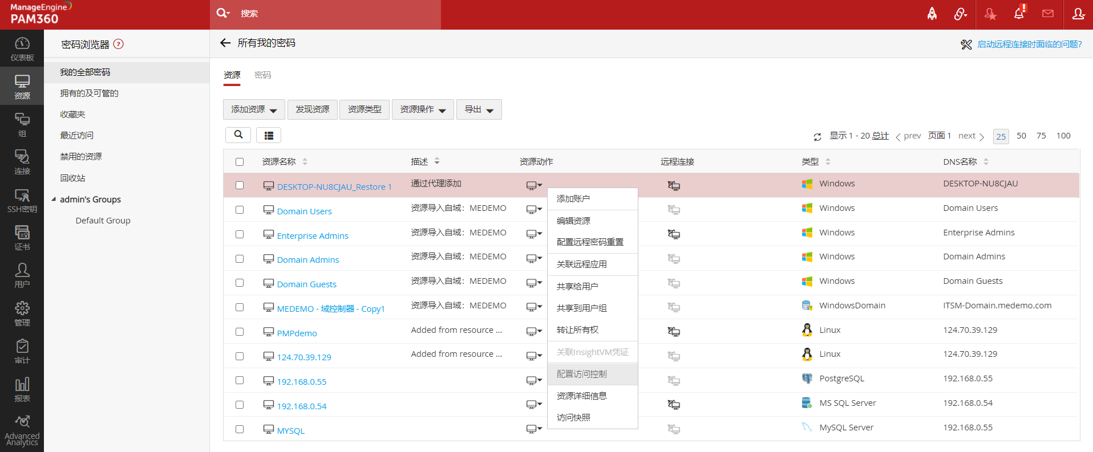Click the table search magnifier button
The width and height of the screenshot is (1093, 452).
238,135
